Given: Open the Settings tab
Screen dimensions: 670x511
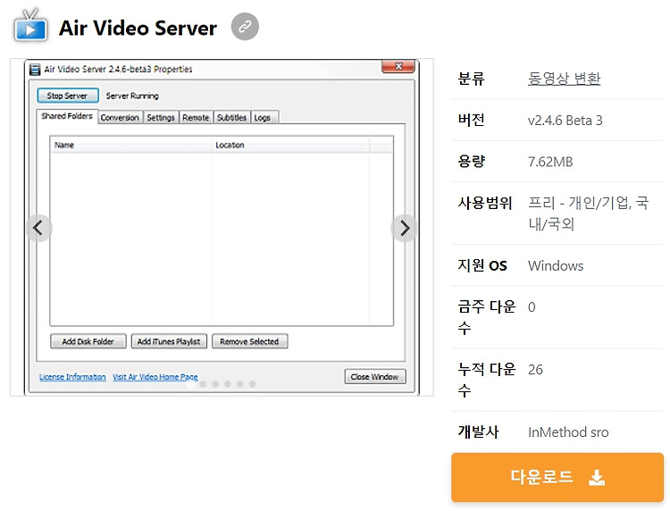Looking at the screenshot, I should click(161, 118).
